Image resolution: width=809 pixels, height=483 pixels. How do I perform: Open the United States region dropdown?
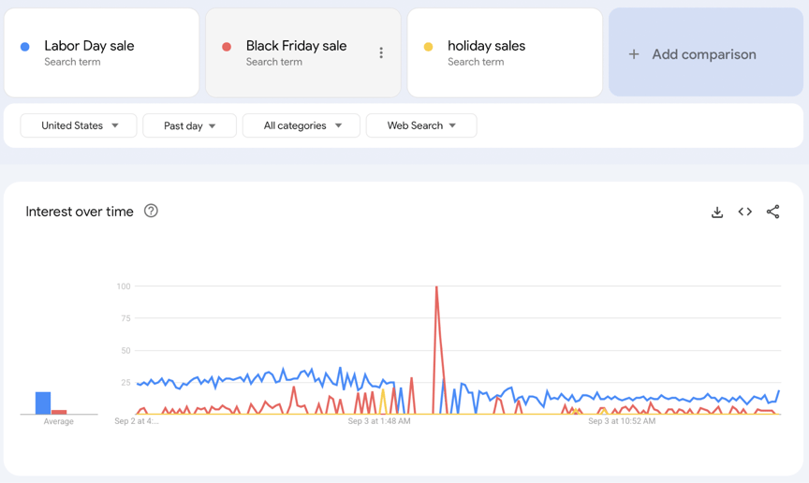79,125
